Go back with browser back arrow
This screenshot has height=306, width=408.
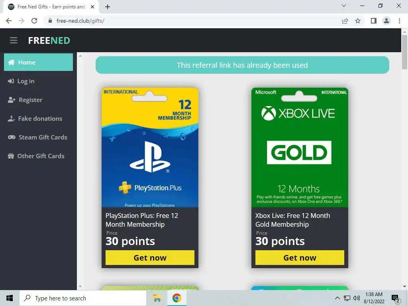coord(9,21)
